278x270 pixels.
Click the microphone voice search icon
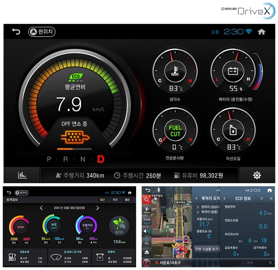coord(159,190)
